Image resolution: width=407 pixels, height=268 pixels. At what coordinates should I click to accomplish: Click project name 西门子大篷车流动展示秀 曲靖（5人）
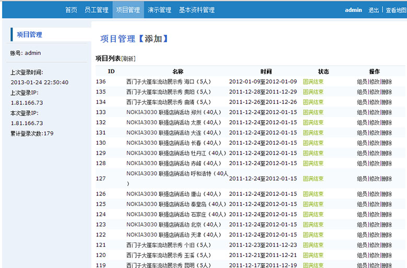(x=169, y=102)
